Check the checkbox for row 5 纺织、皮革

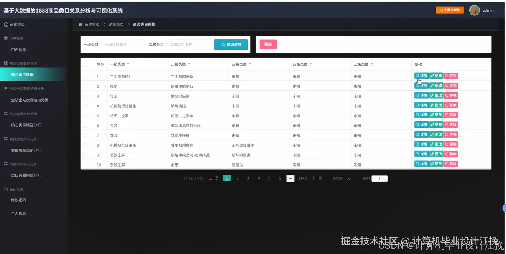pos(85,116)
